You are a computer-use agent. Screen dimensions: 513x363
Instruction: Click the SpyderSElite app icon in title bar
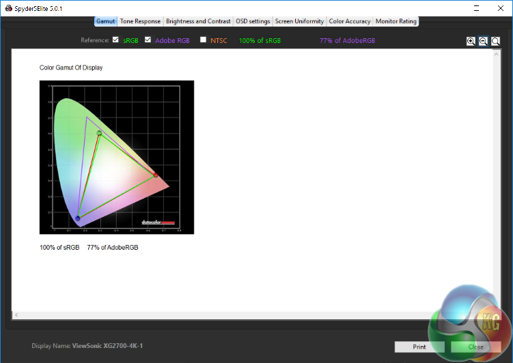(8, 7)
